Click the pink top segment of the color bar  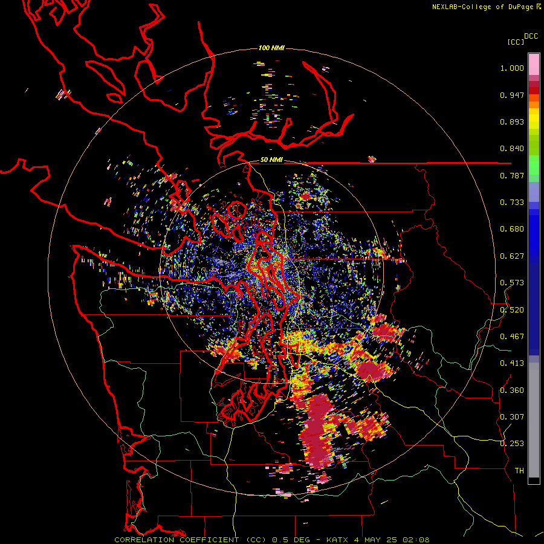[534, 65]
